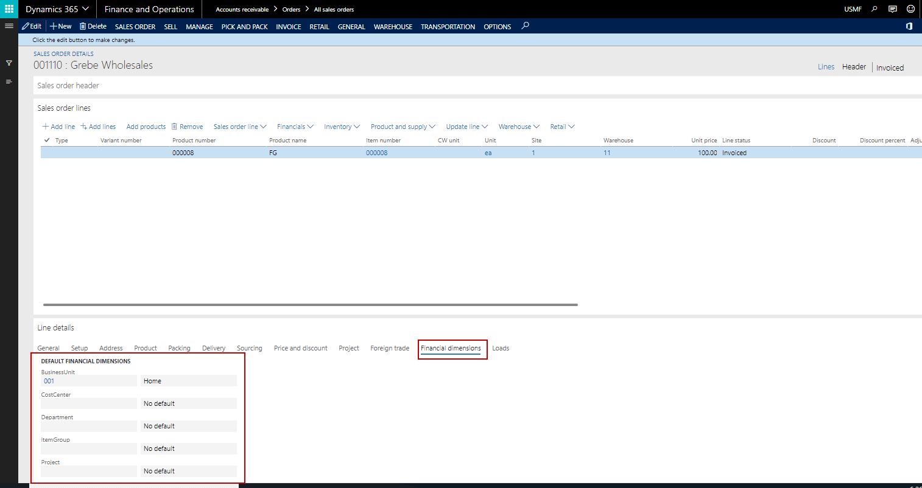Expand the Financials dropdown menu

click(x=295, y=127)
